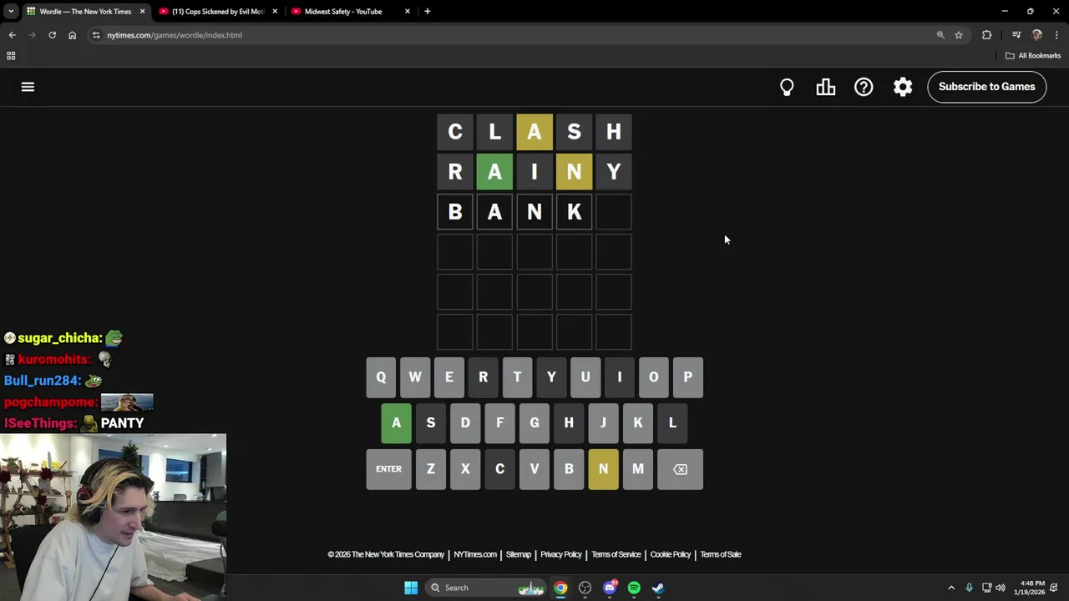
Task: Tap the greyed R key
Action: 483,377
